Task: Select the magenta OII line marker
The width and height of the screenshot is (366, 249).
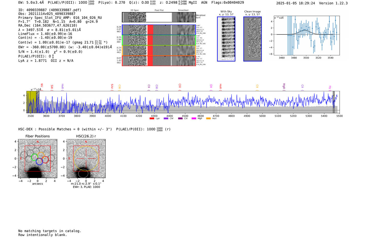Action: [x=211, y=87]
